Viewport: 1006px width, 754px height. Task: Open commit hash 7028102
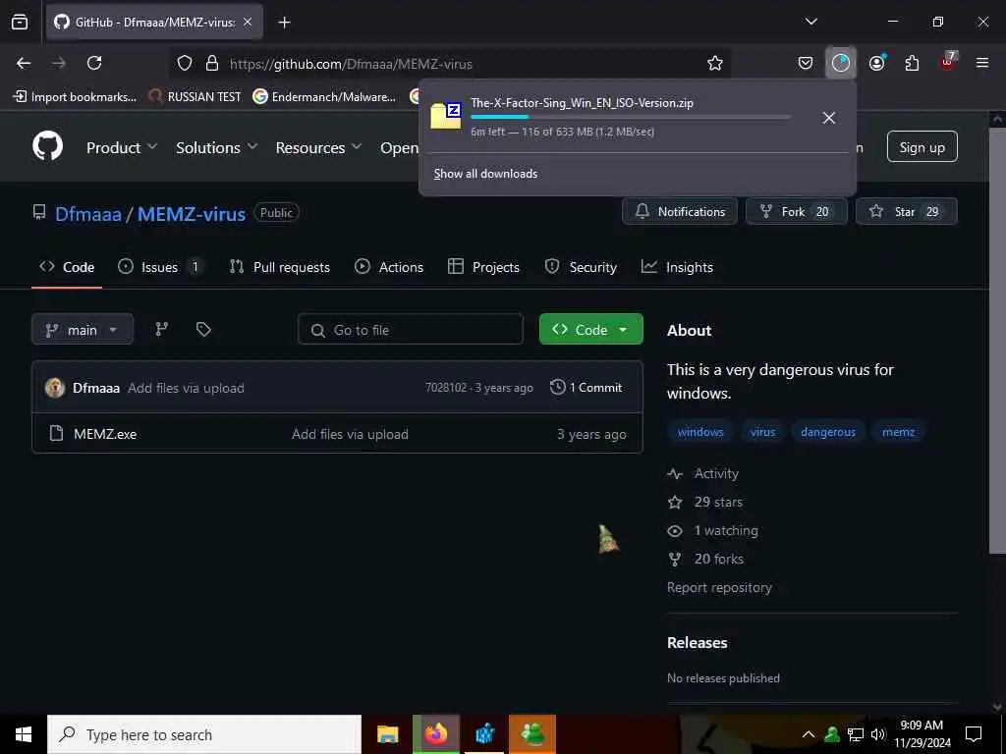pyautogui.click(x=445, y=388)
